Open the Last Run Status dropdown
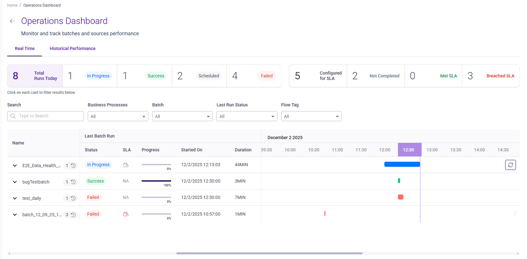This screenshot has width=527, height=259. click(246, 116)
